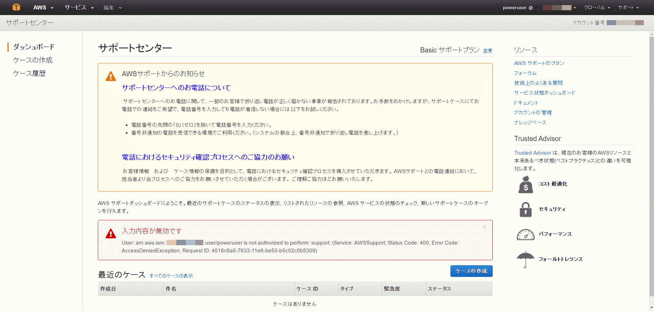Click the orange warning triangle icon
654x313 pixels.
[x=111, y=76]
